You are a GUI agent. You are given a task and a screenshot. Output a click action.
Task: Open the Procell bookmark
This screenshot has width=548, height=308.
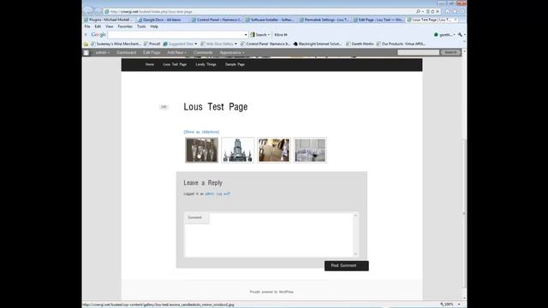(x=152, y=44)
